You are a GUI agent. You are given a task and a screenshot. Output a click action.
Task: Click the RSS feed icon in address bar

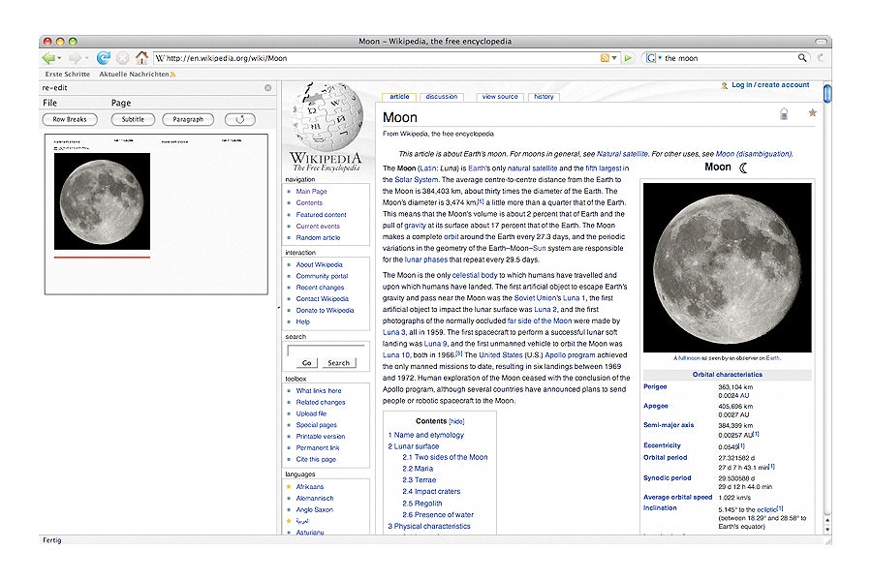pos(605,58)
